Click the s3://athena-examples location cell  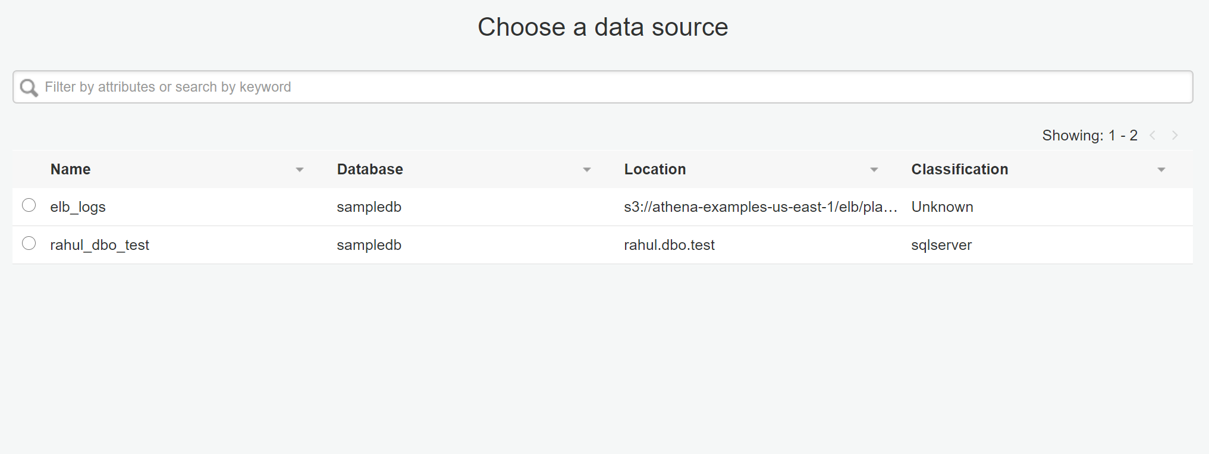(x=760, y=207)
